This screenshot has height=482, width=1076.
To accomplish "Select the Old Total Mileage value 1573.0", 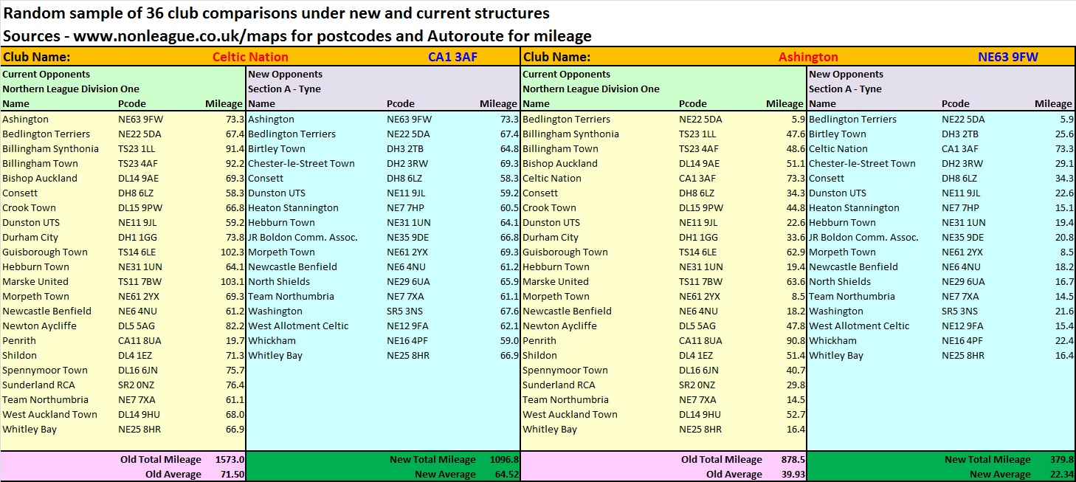I will [x=230, y=459].
